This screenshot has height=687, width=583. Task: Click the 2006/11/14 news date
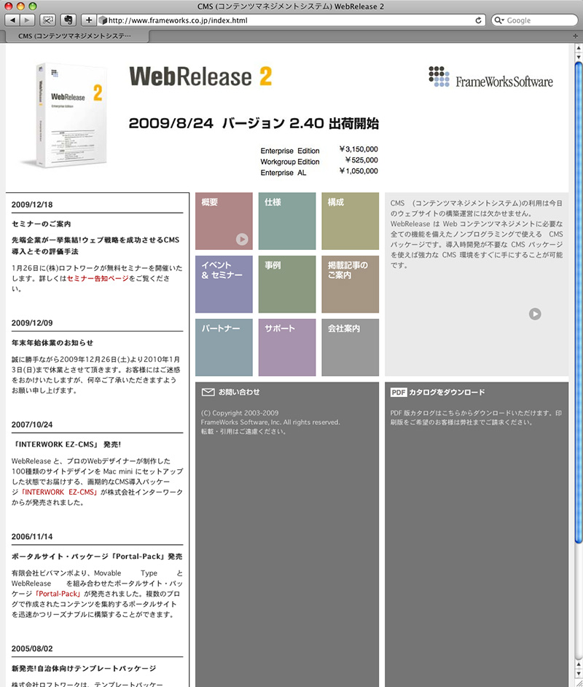click(32, 537)
